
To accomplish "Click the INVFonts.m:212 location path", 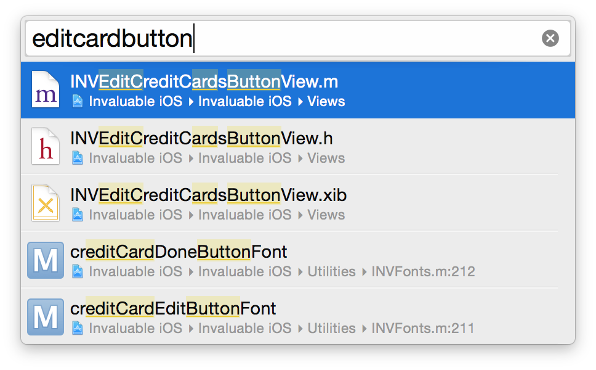I will (423, 271).
